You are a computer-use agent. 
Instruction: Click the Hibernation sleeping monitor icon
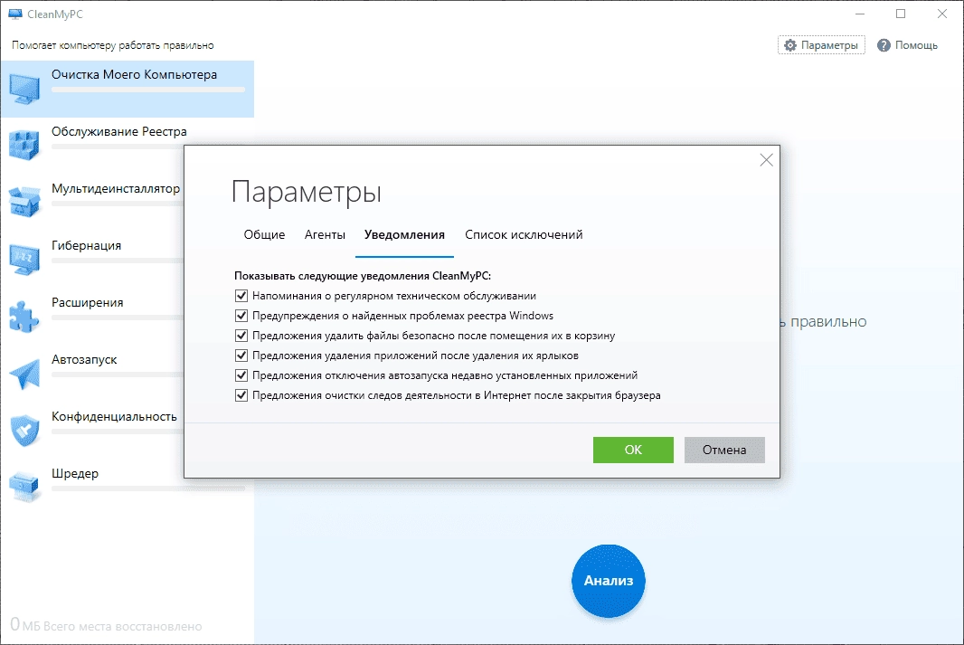click(24, 260)
